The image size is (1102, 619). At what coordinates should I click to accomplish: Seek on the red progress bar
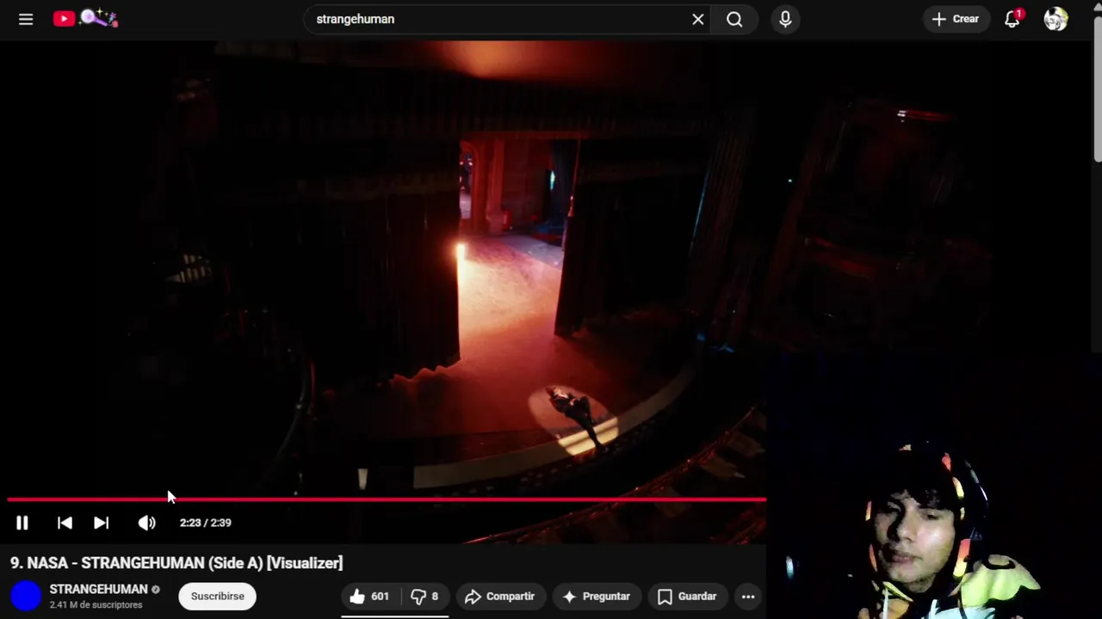point(387,499)
